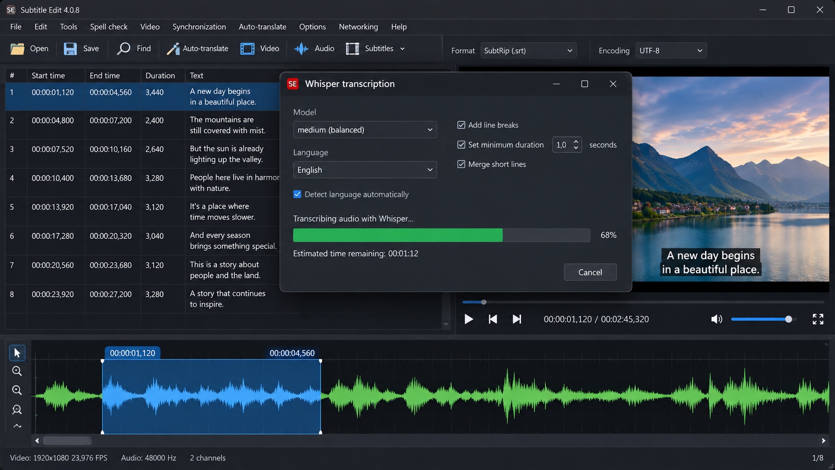
Task: Select the pointer tool in waveform panel
Action: pyautogui.click(x=17, y=353)
